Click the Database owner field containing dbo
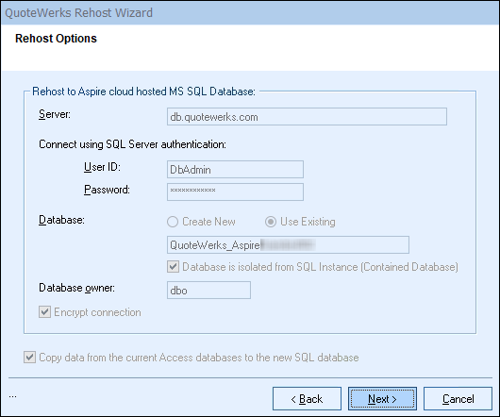This screenshot has height=417, width=500. [208, 291]
